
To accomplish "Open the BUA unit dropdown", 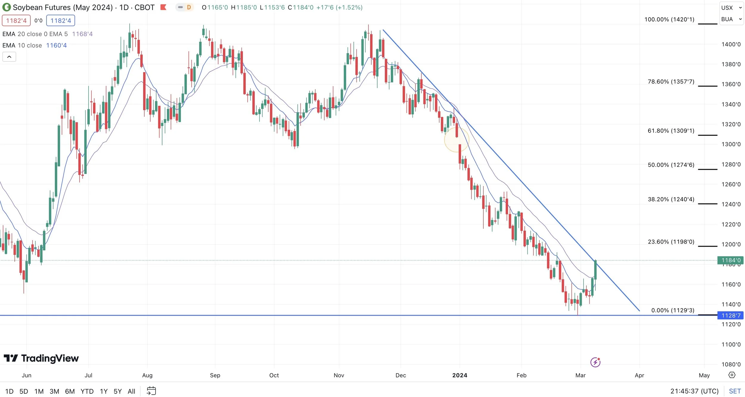I will point(731,19).
